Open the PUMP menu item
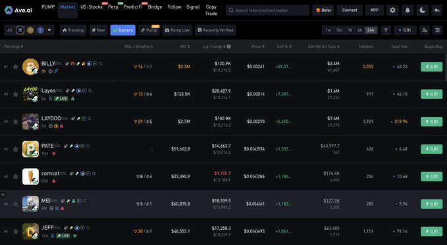The height and width of the screenshot is (245, 447). click(48, 7)
